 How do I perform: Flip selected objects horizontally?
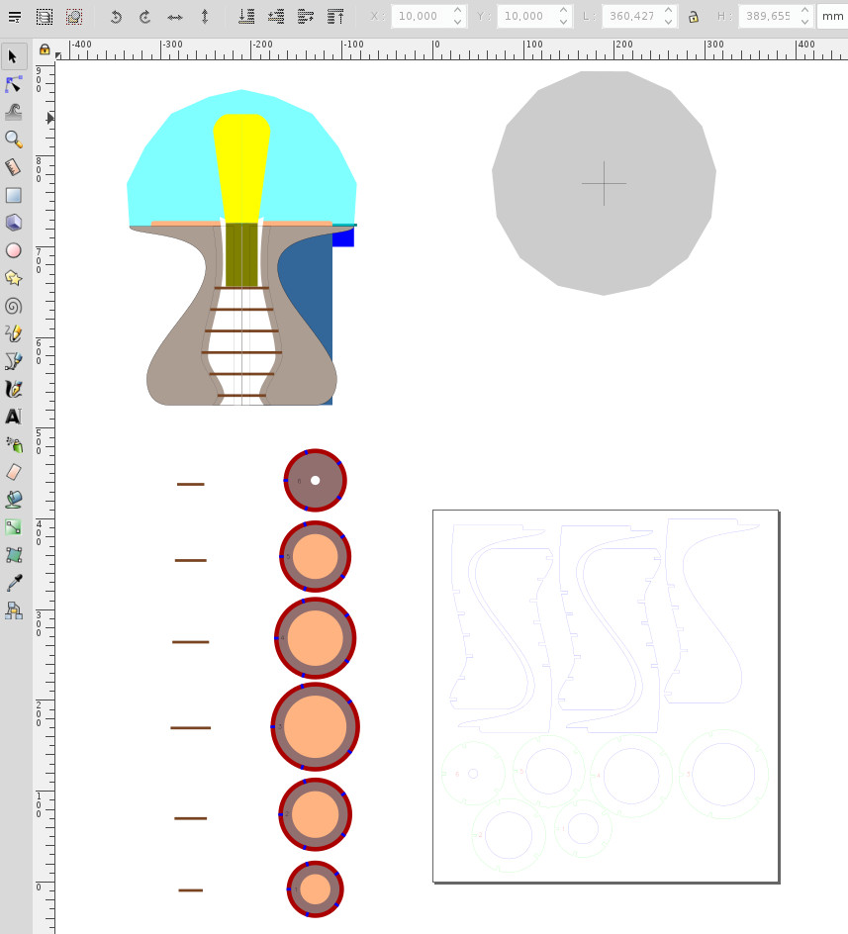(x=175, y=17)
